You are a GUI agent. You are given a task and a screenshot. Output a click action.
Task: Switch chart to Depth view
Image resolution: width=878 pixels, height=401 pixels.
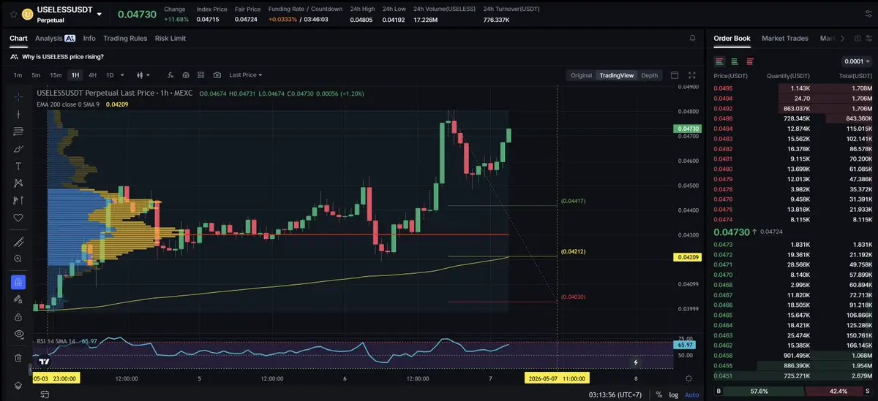[x=649, y=75]
